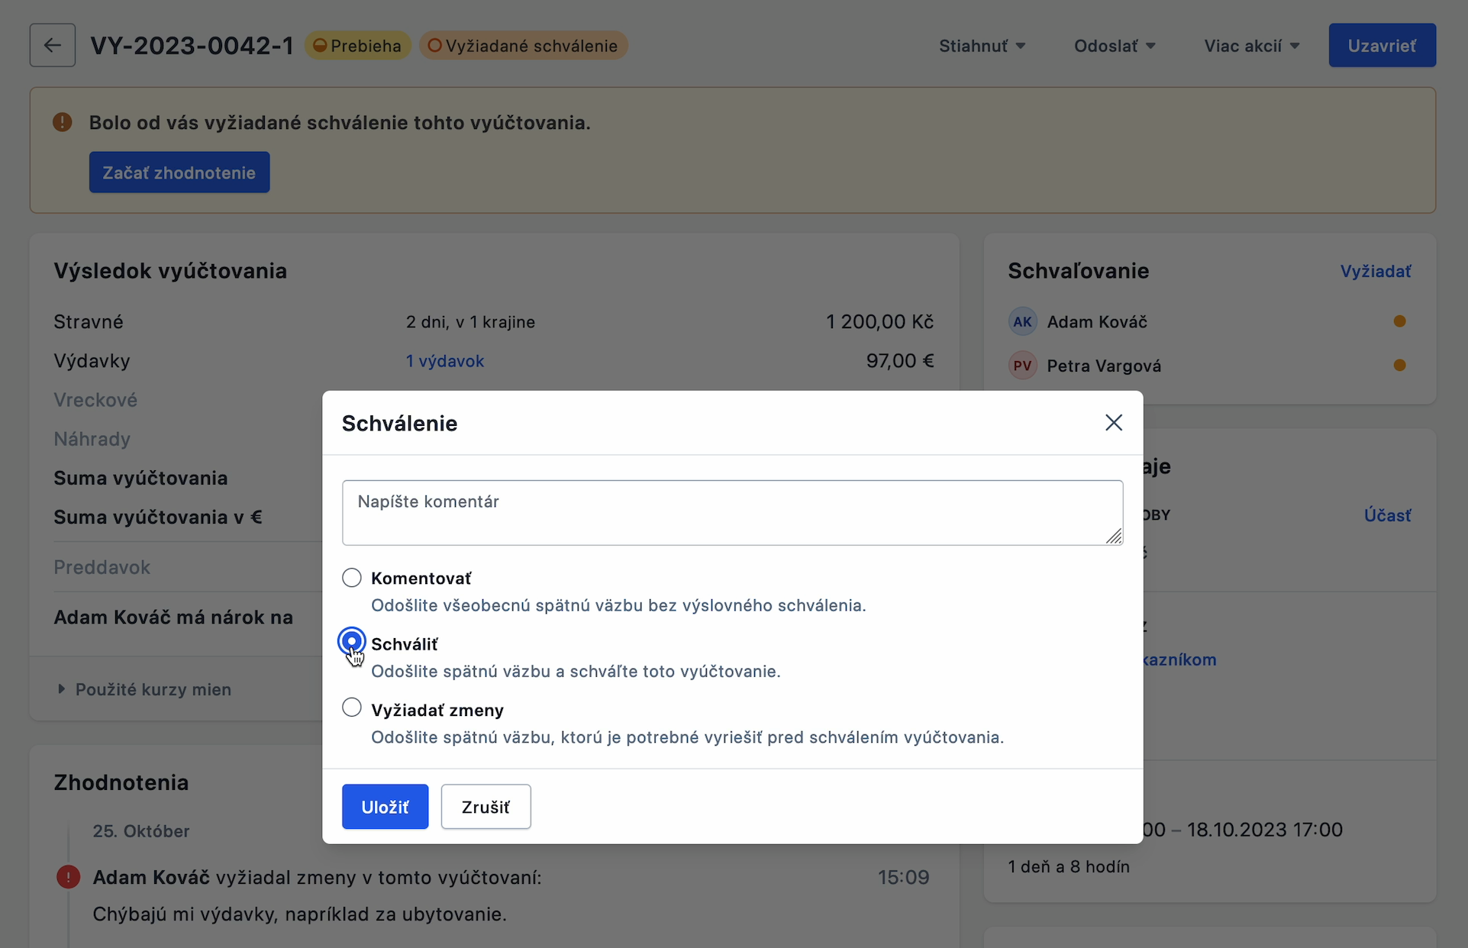The width and height of the screenshot is (1468, 948).
Task: Click the warning icon in approval banner
Action: (x=63, y=122)
